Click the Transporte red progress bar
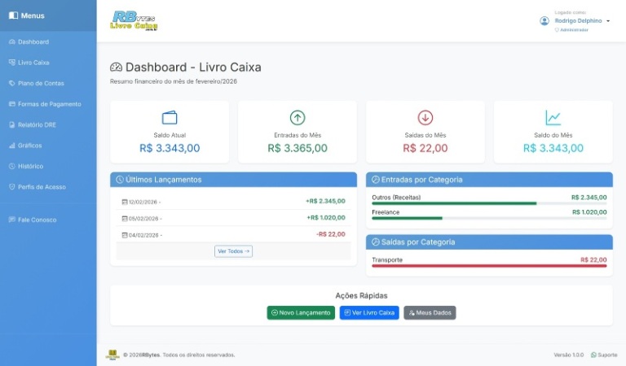 [489, 266]
